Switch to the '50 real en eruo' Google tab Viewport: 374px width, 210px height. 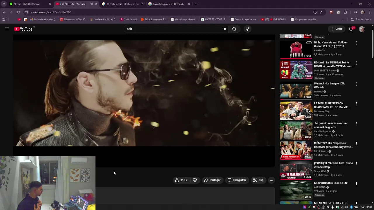[123, 4]
